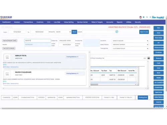Click Closing Balance on Nilesh Chaudhari card
This screenshot has width=167, height=125.
tap(75, 73)
